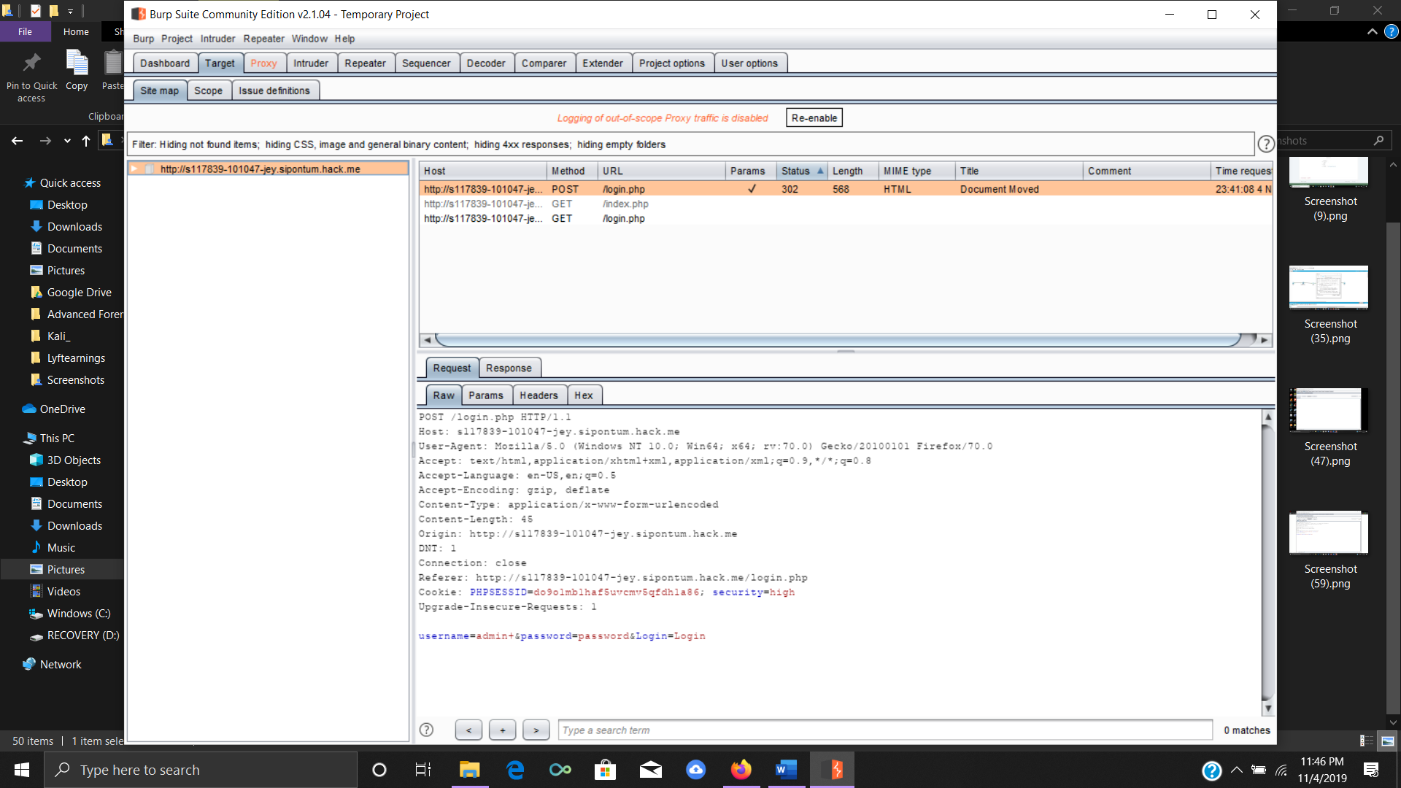Viewport: 1401px width, 788px height.
Task: Open File Explorer from the taskbar
Action: pos(469,770)
